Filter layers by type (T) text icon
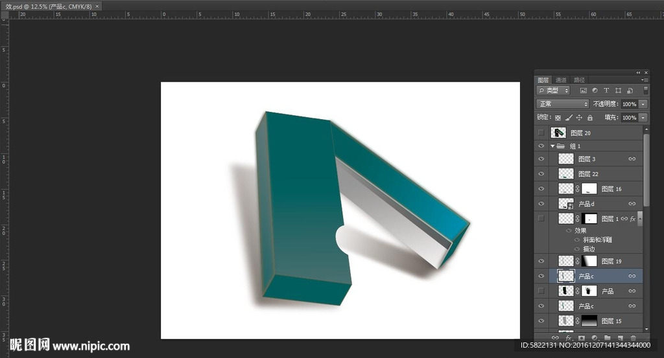 tap(606, 91)
